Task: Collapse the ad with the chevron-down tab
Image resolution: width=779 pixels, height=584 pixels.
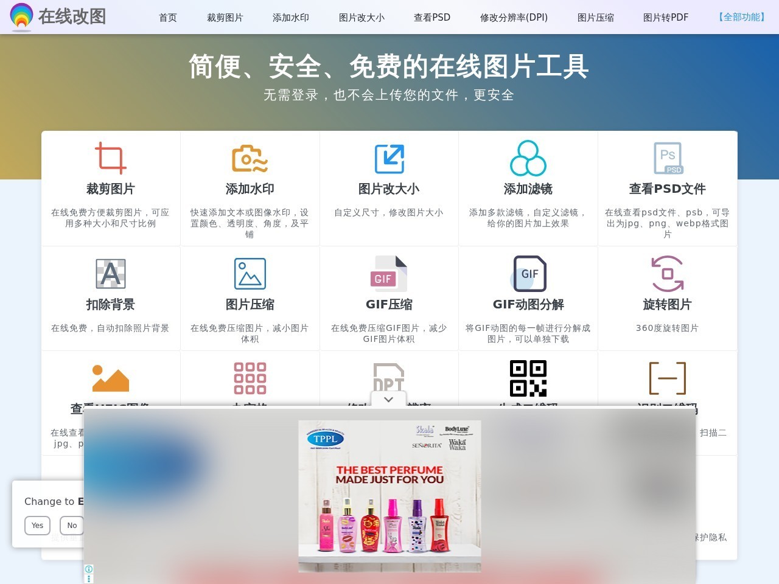Action: pos(389,399)
